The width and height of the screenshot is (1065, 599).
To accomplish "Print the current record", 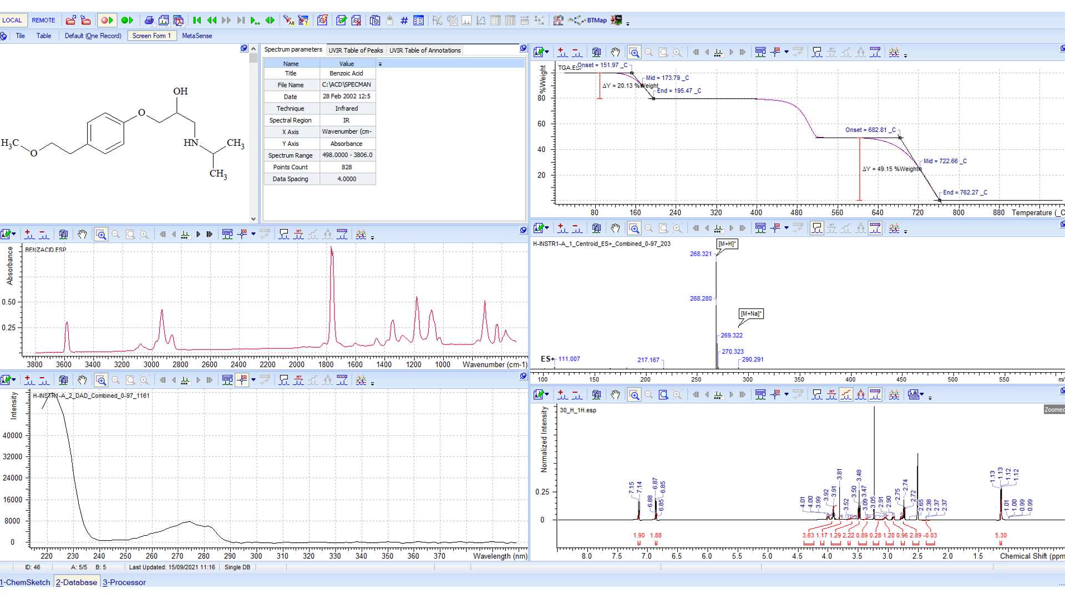I will (x=149, y=20).
